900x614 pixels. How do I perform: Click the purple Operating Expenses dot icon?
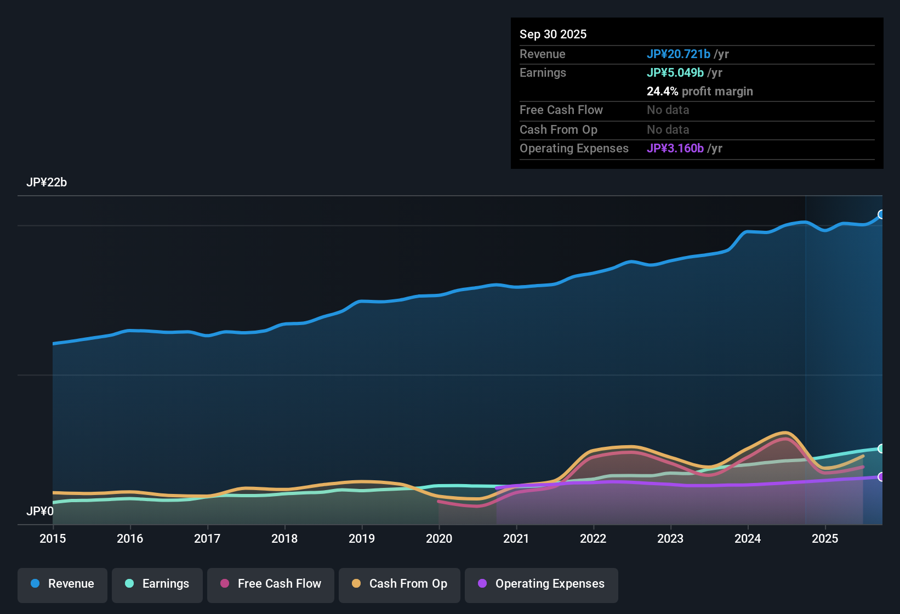click(x=482, y=584)
